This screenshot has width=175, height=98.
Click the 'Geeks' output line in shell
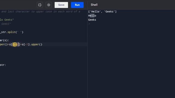92,20
